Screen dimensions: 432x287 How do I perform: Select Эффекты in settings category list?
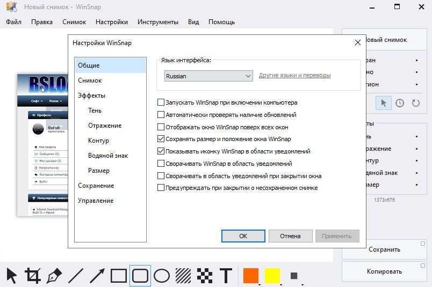(x=110, y=95)
